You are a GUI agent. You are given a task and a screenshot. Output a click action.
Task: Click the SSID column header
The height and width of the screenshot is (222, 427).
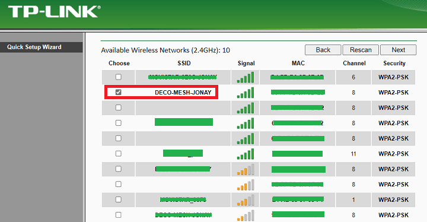click(184, 63)
